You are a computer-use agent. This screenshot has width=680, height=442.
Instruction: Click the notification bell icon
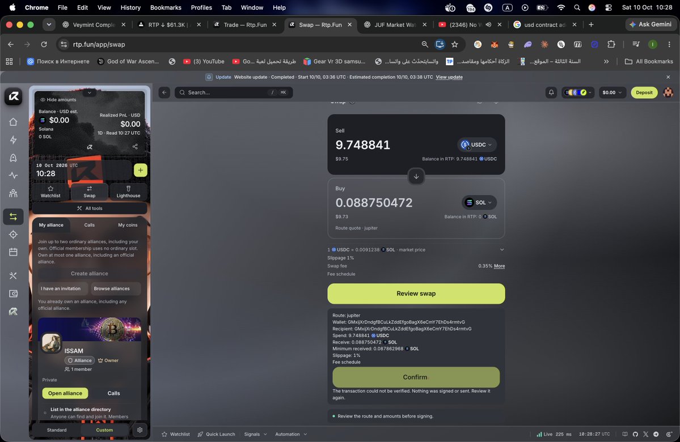point(551,92)
